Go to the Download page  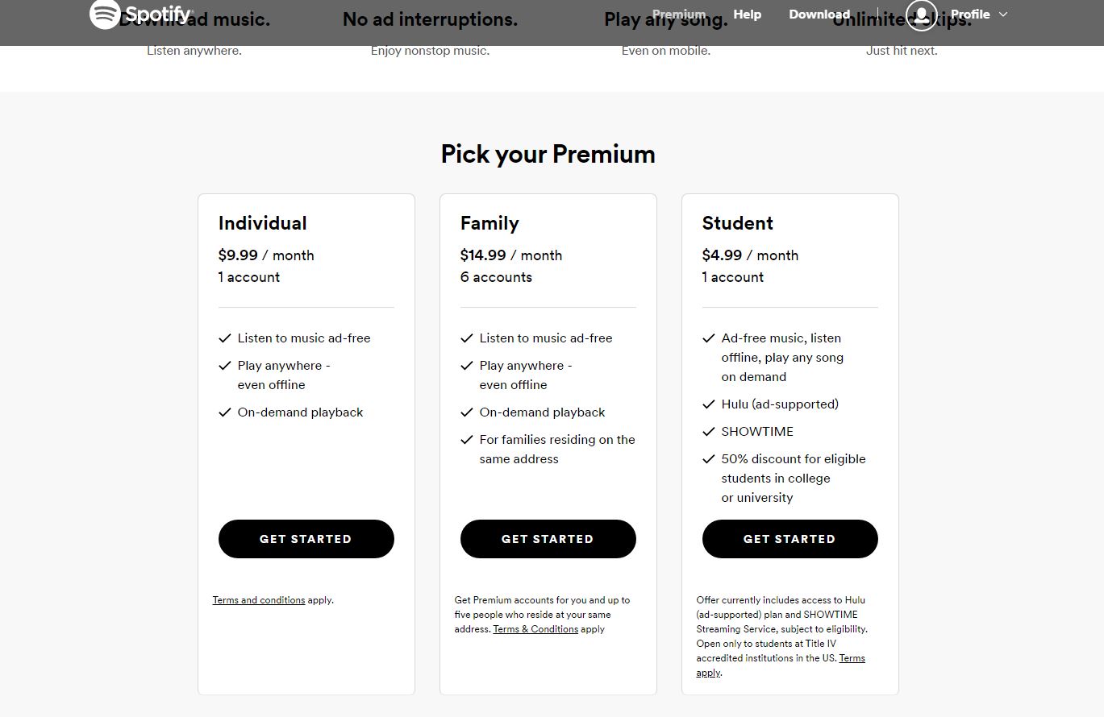pyautogui.click(x=819, y=15)
